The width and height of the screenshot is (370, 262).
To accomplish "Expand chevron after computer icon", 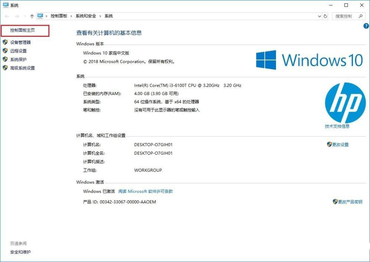I will [x=46, y=16].
